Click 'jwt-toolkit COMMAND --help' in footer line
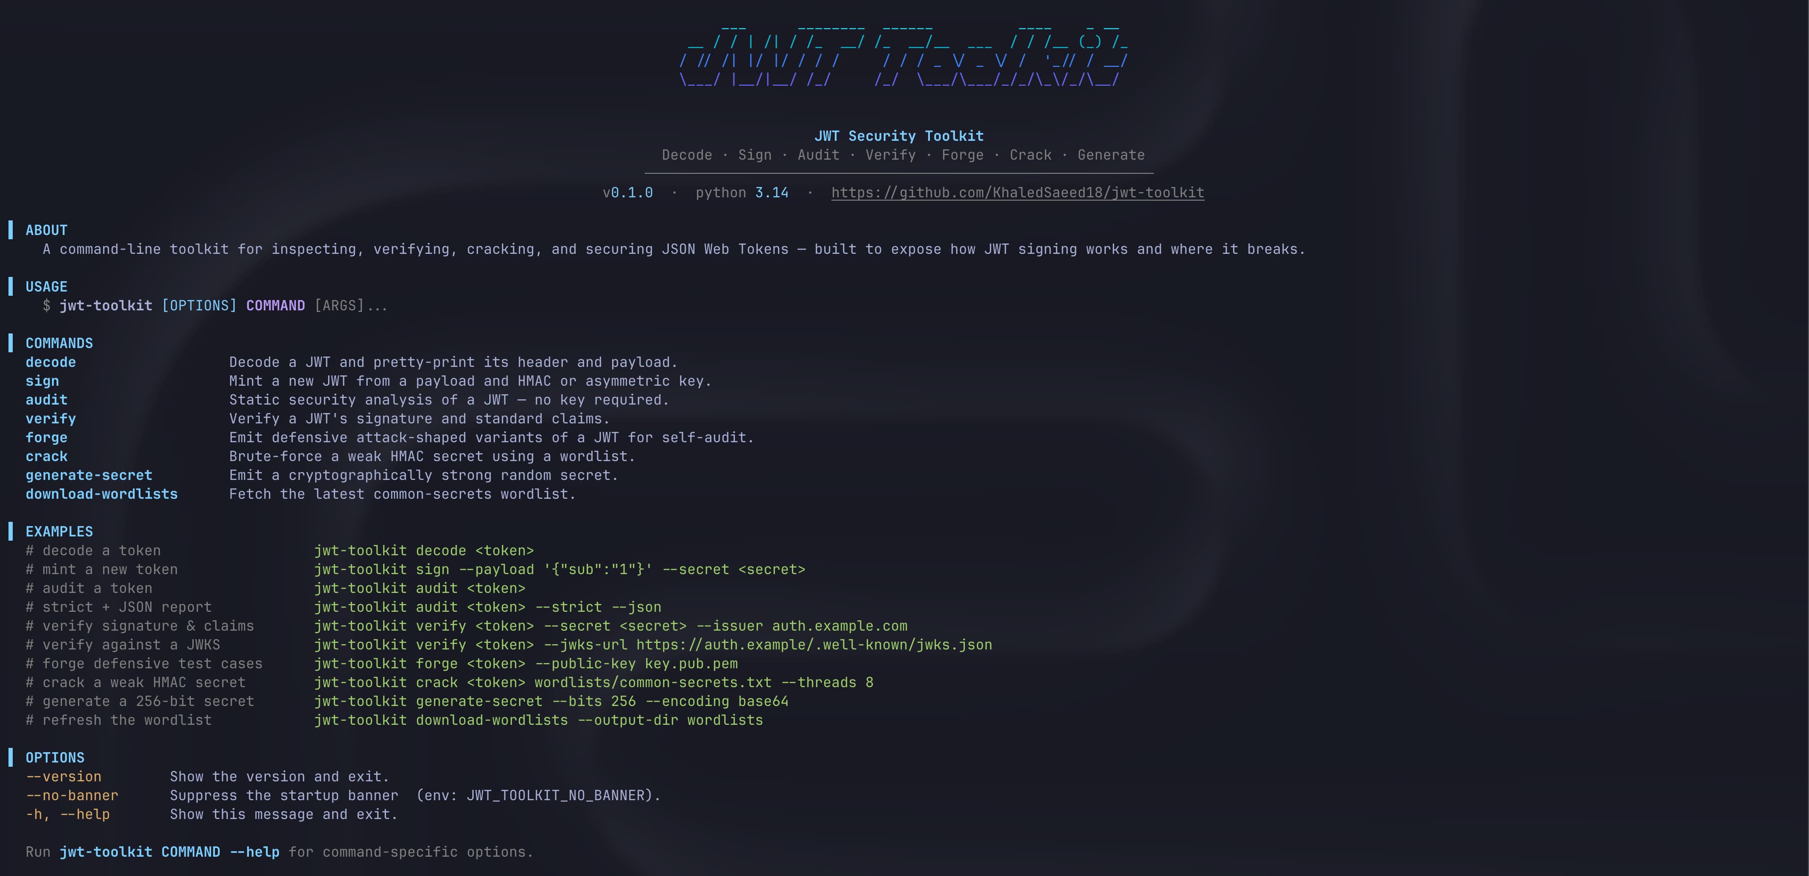This screenshot has height=876, width=1809. pos(169,852)
